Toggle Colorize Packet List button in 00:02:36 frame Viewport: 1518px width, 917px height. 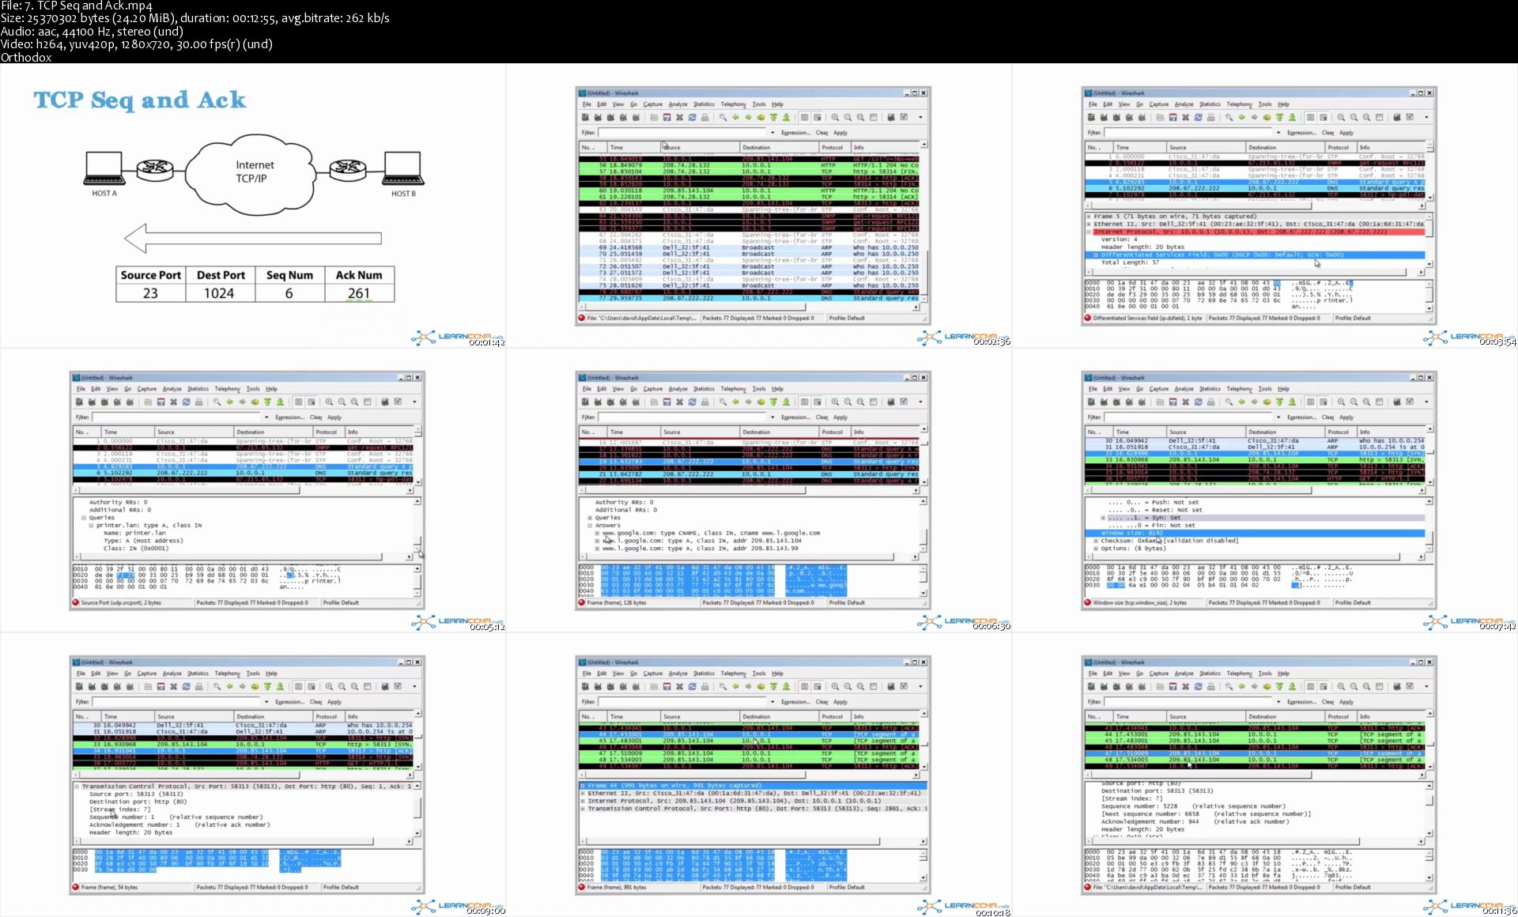click(804, 117)
